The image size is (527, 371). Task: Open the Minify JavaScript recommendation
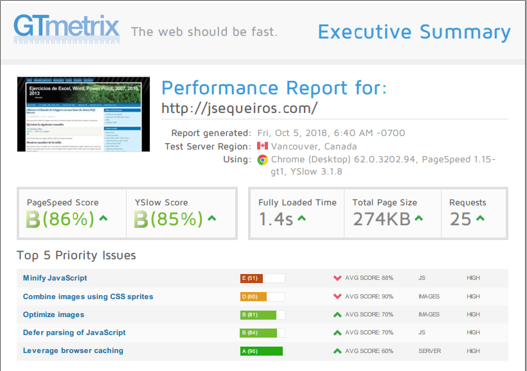[55, 278]
